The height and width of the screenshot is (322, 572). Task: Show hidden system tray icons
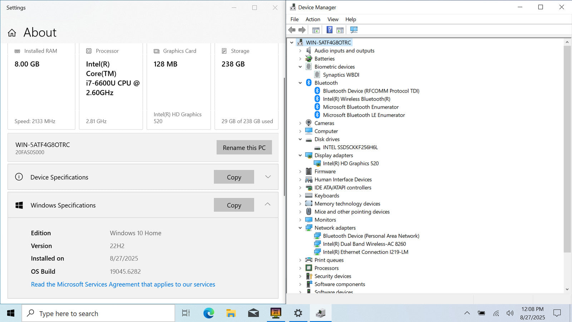pos(467,313)
